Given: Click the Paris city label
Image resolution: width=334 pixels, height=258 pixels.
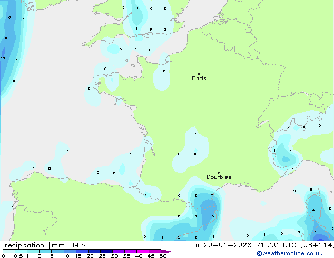Looking at the screenshot, I should pos(199,78).
